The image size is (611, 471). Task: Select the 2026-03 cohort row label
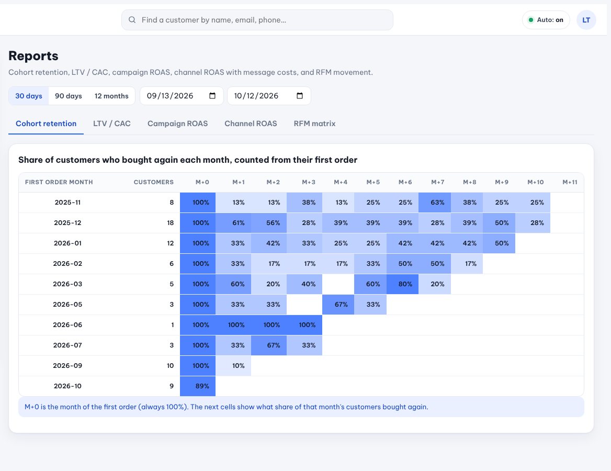(67, 284)
